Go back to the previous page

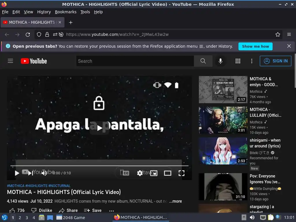7,35
